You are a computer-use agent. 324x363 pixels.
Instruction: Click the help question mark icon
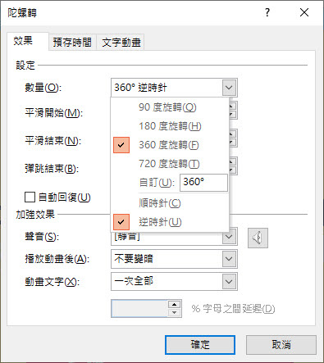(x=267, y=12)
